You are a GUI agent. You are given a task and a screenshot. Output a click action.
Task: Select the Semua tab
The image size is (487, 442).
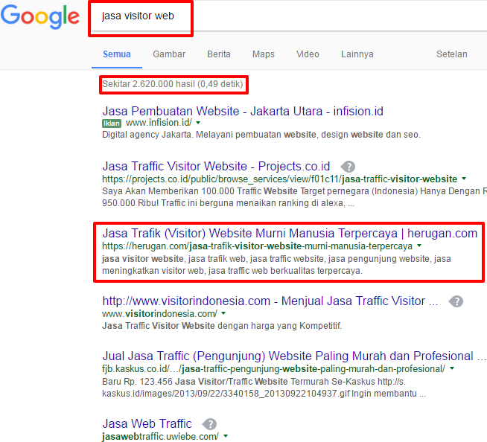[117, 54]
